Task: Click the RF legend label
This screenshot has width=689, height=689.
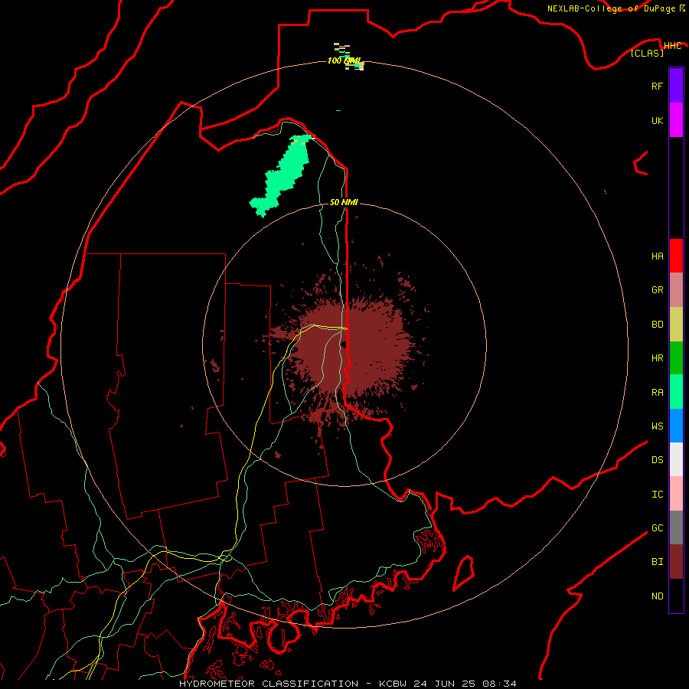Action: (657, 86)
